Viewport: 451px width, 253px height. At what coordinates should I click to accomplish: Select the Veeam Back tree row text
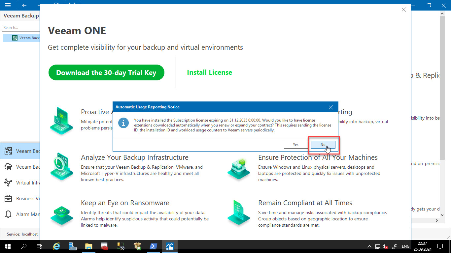[29, 38]
